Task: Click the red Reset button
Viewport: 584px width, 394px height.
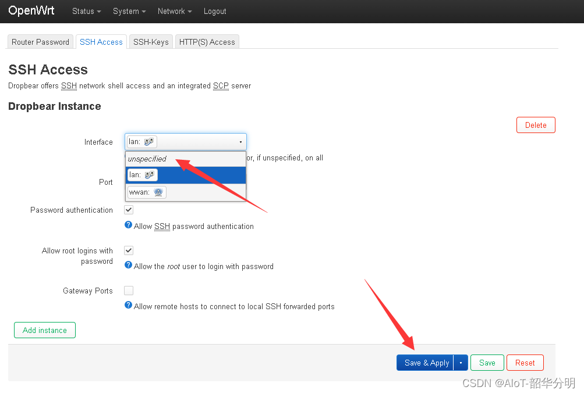Action: click(x=525, y=363)
